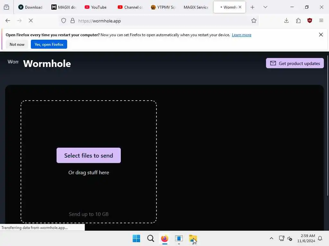The width and height of the screenshot is (329, 246).
Task: Open tracking protection shield icon
Action: tap(64, 20)
